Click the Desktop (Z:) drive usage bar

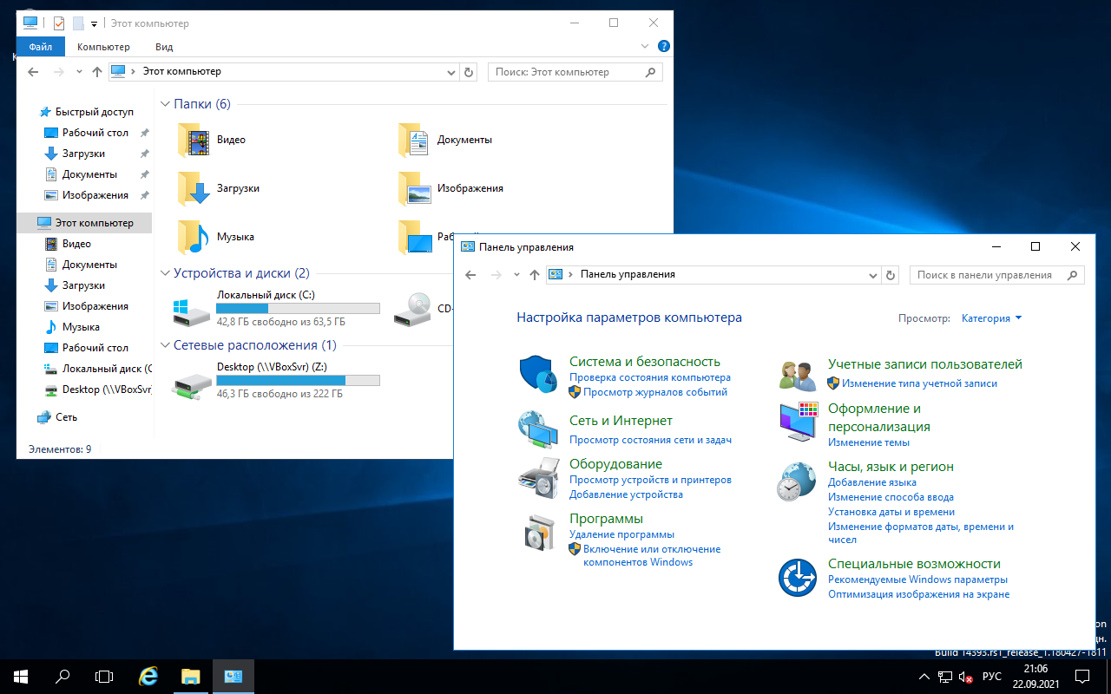(x=298, y=380)
